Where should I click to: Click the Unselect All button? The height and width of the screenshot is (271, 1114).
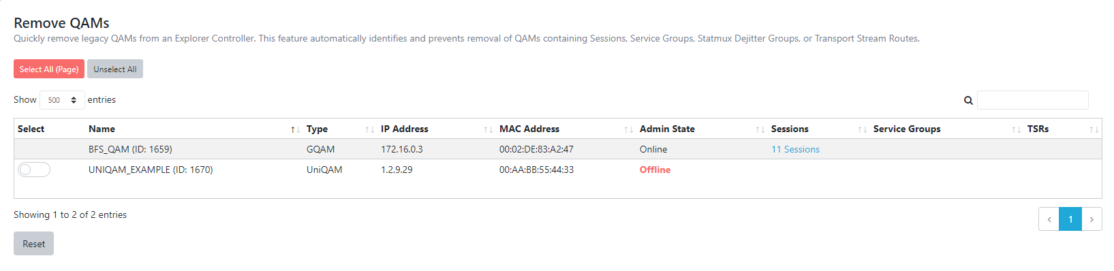(x=115, y=69)
